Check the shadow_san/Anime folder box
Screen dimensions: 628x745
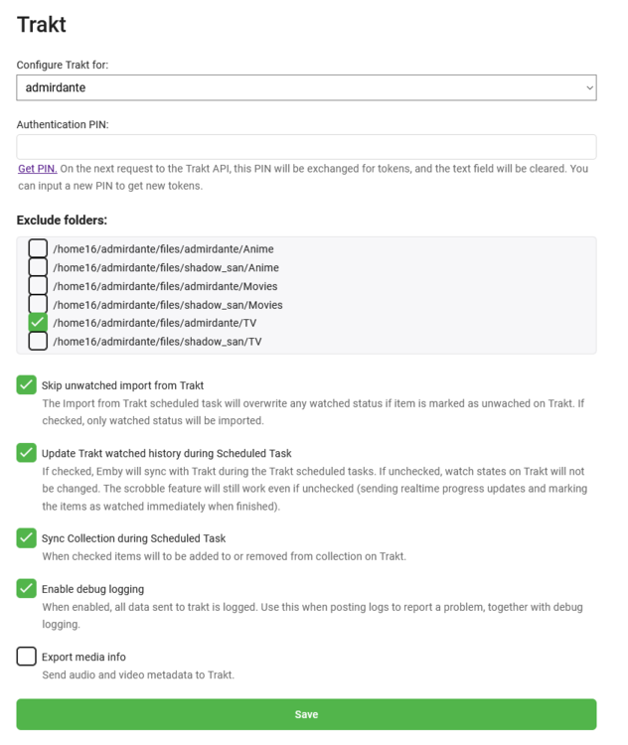[x=38, y=267]
